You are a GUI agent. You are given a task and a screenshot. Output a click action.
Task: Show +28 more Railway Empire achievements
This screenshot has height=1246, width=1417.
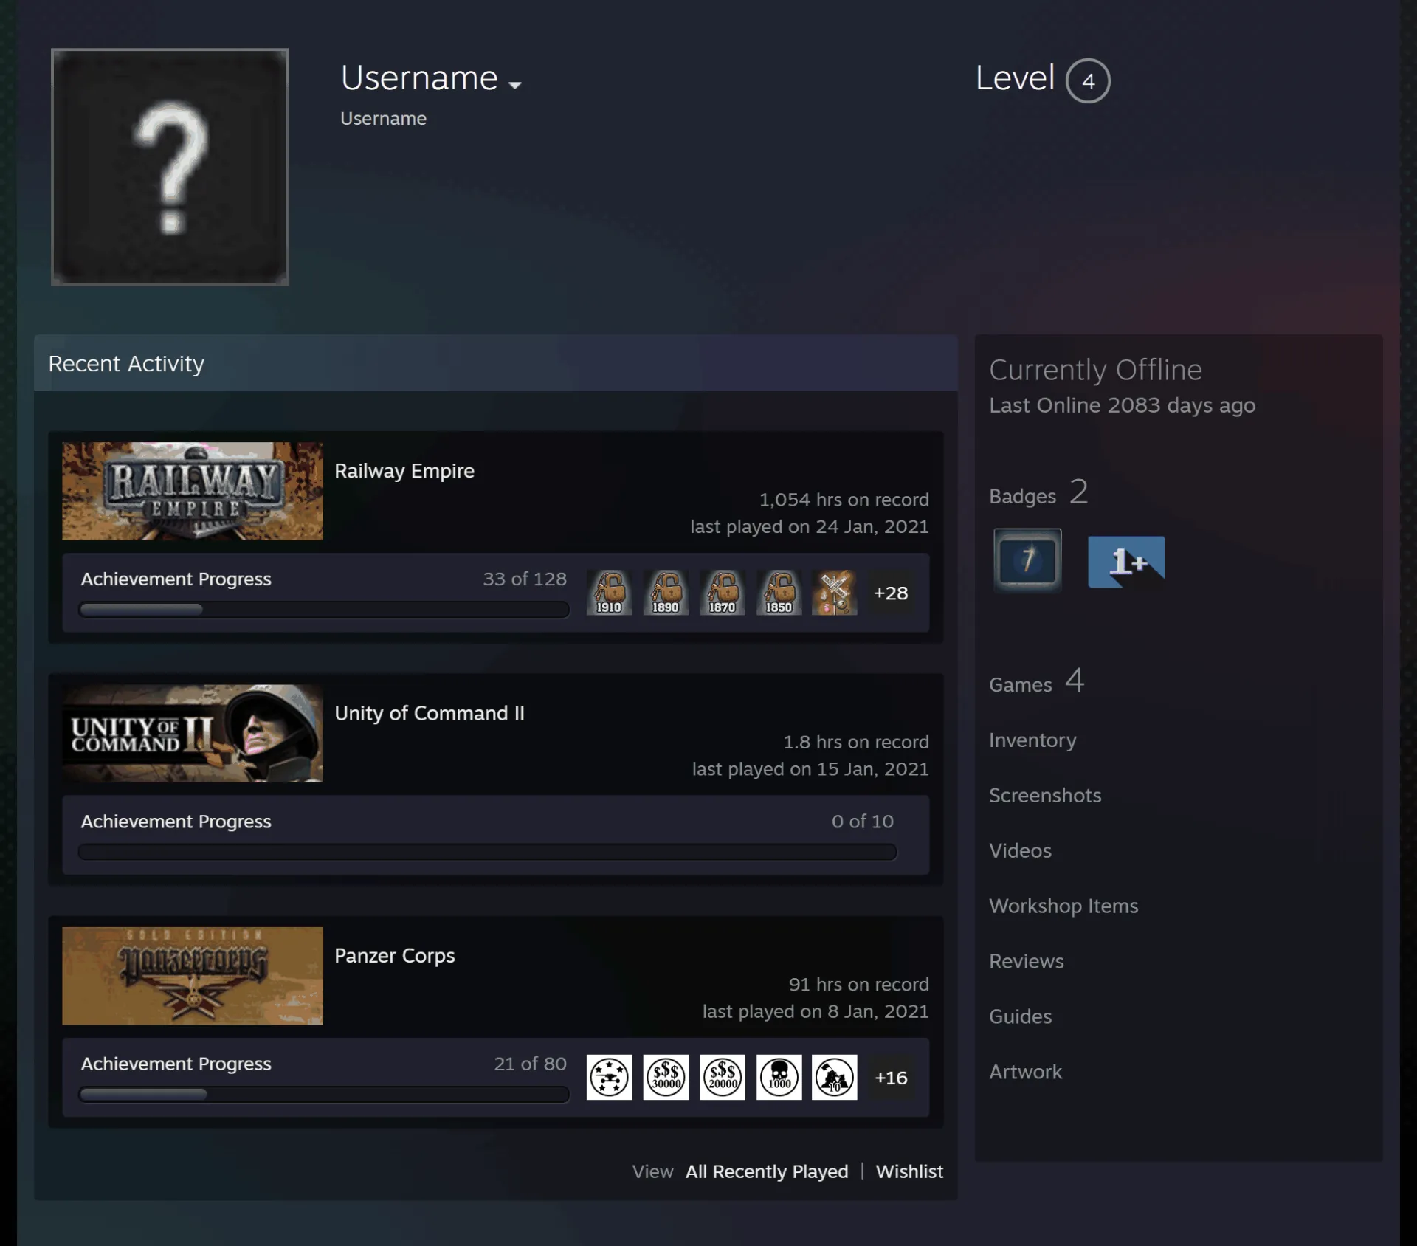tap(891, 593)
